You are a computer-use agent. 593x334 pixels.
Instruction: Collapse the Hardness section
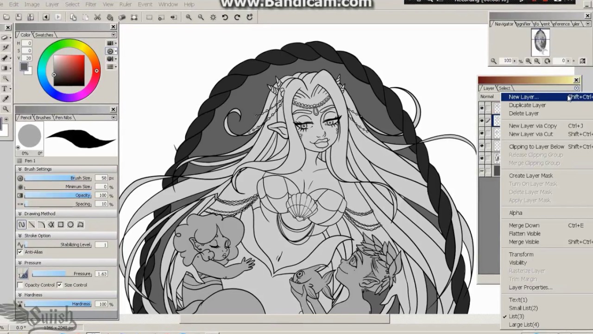[x=20, y=295]
